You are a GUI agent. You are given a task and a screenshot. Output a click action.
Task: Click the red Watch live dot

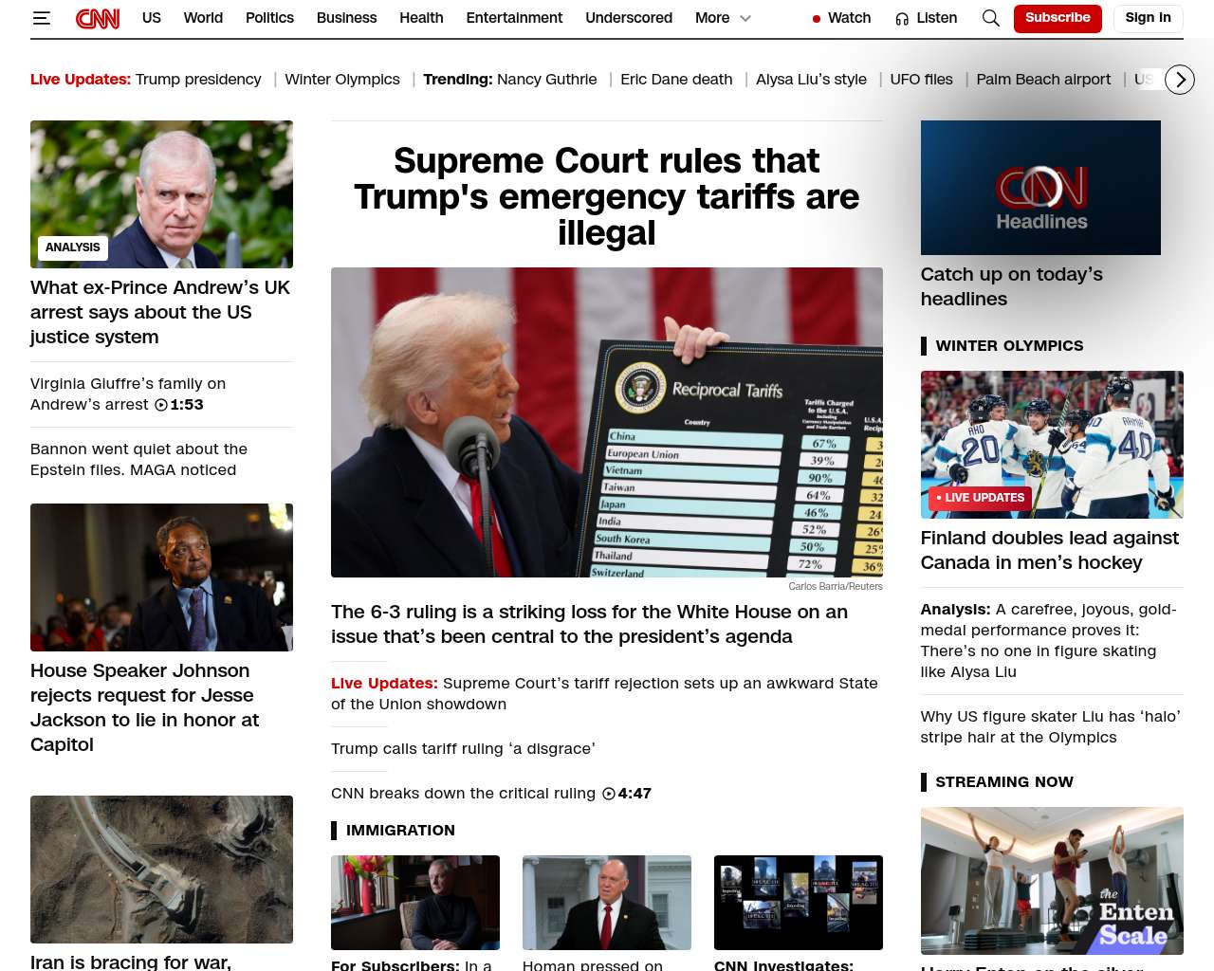817,19
